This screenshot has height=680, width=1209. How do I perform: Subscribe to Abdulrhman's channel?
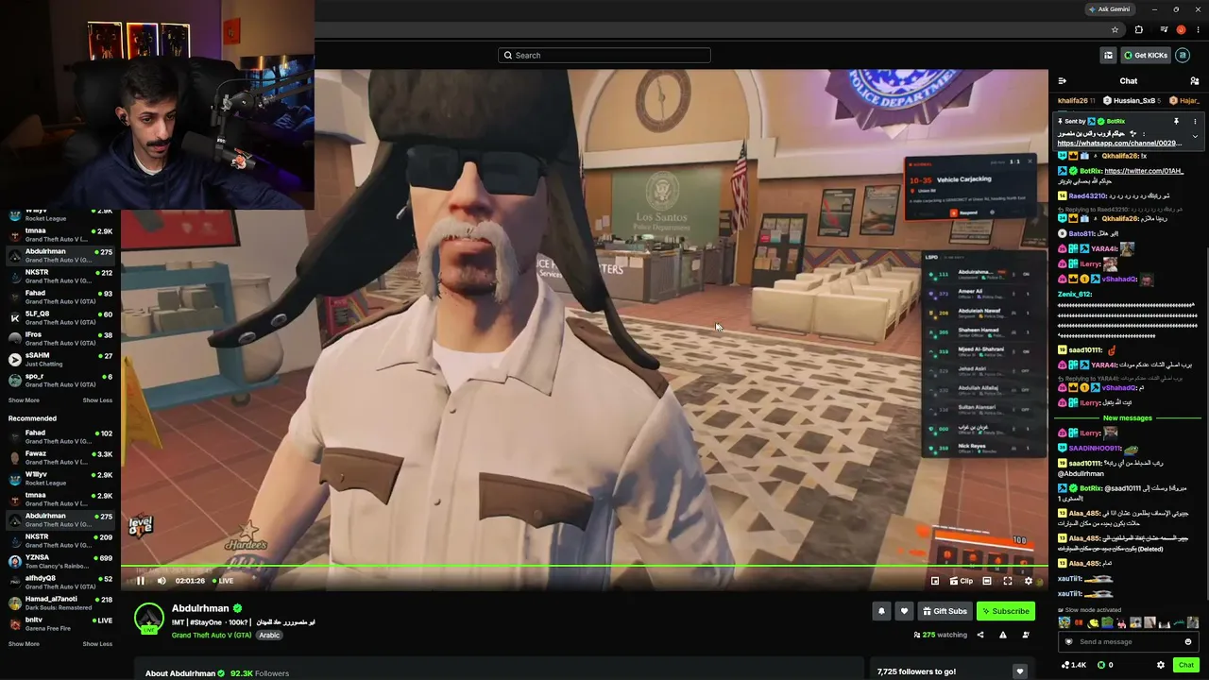1006,611
